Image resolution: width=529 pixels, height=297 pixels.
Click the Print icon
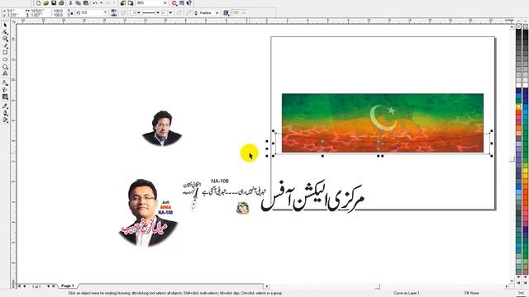click(x=61, y=3)
